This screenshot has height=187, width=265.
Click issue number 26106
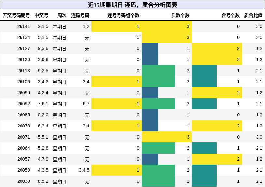point(23,82)
